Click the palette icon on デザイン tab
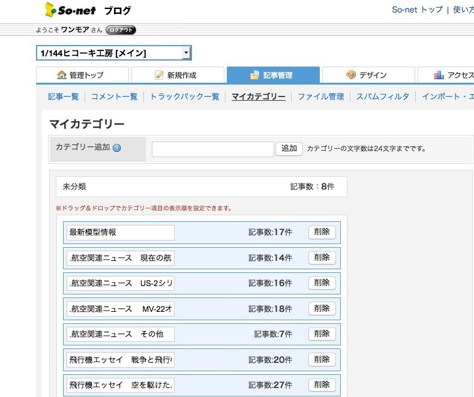Image resolution: width=474 pixels, height=397 pixels. point(350,75)
